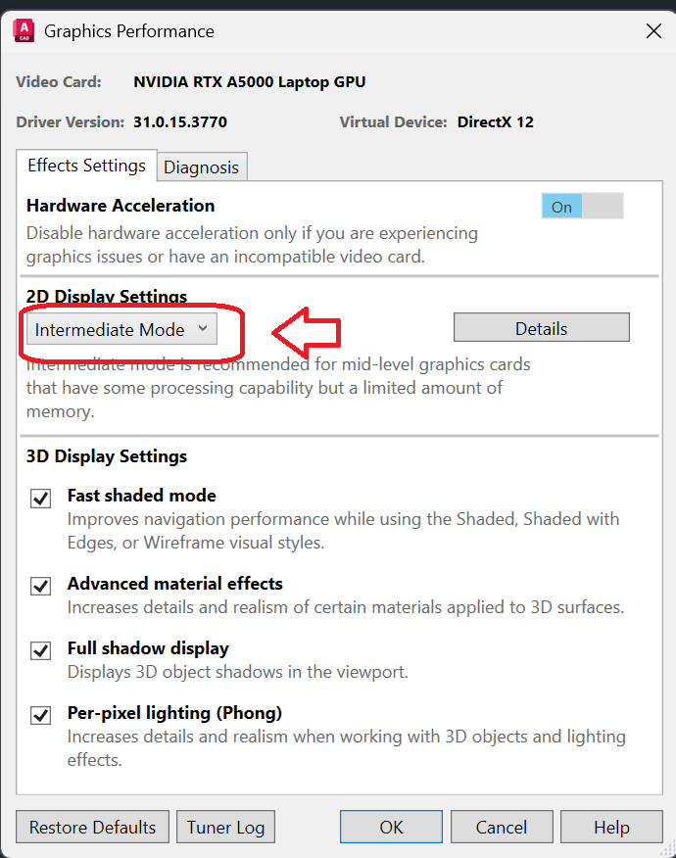Open Help for graphics settings
This screenshot has width=676, height=858.
tap(611, 827)
